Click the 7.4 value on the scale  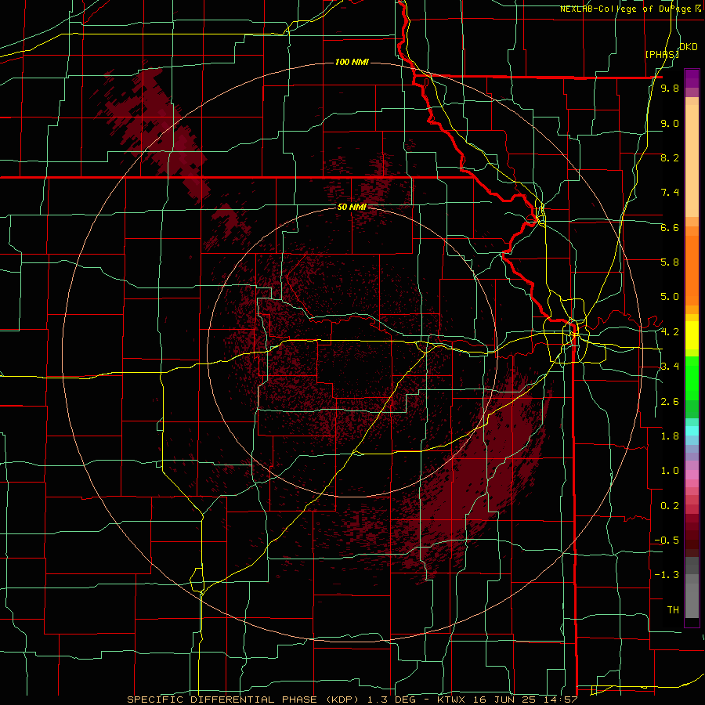[x=670, y=193]
